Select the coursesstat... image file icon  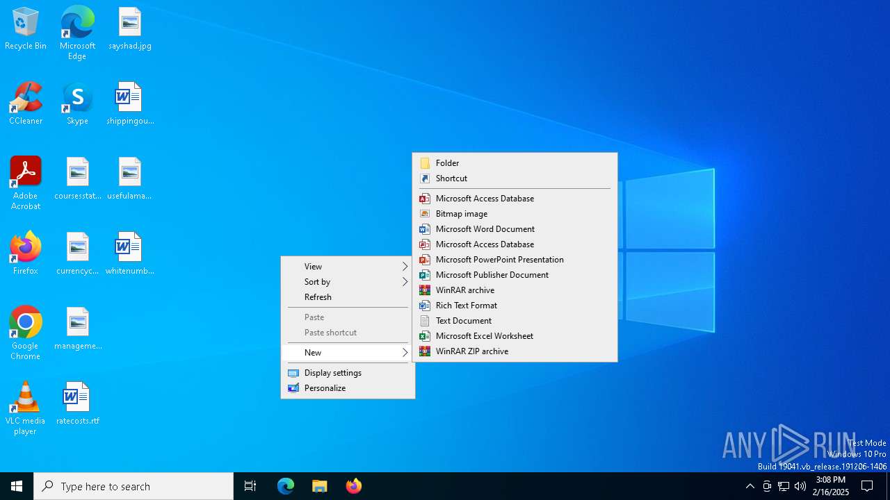pos(78,179)
